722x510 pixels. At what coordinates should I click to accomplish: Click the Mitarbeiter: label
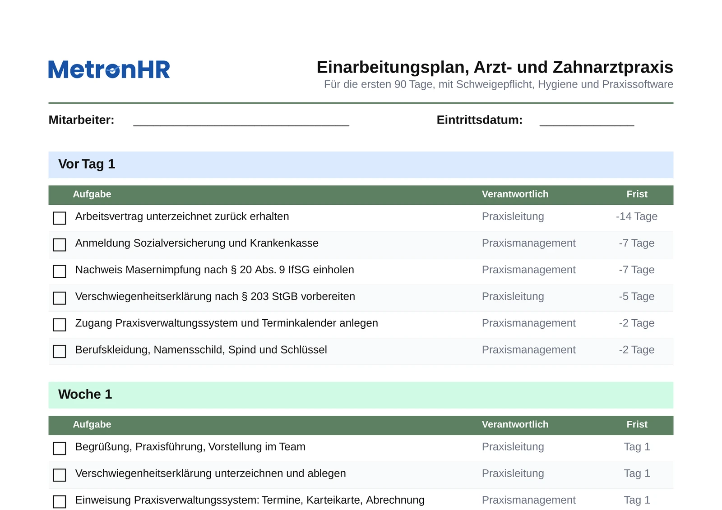click(x=81, y=120)
